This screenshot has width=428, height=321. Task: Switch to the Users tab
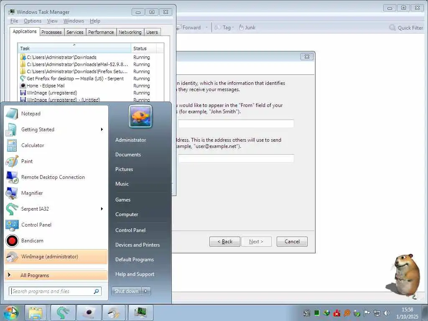(x=152, y=32)
